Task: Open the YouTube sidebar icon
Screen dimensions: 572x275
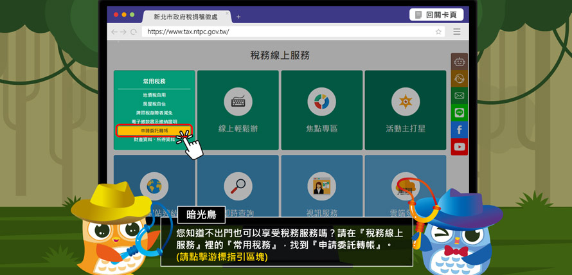Action: click(460, 147)
